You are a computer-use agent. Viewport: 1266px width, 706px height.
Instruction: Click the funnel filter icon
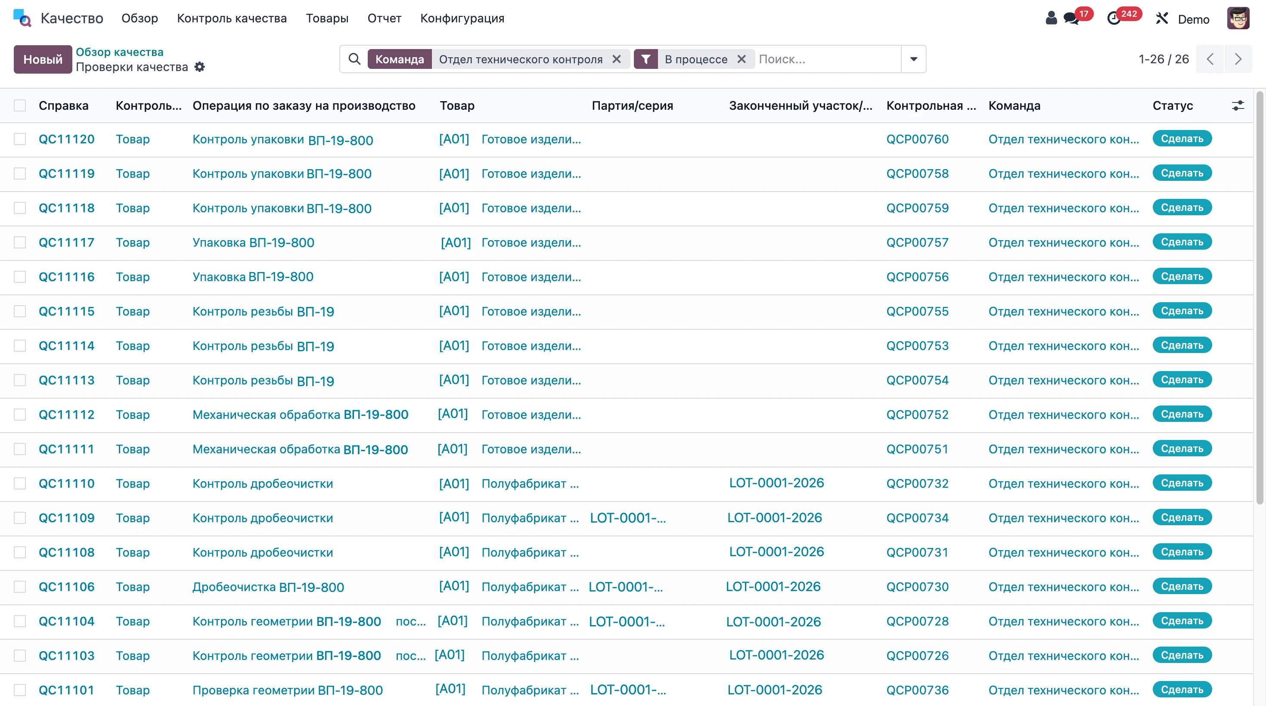coord(646,59)
